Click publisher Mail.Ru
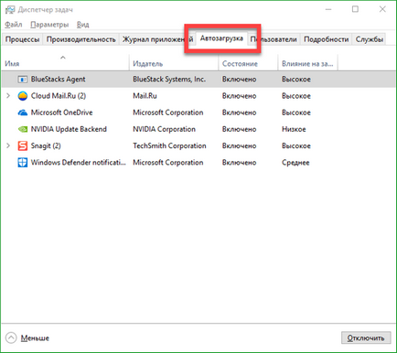 145,96
